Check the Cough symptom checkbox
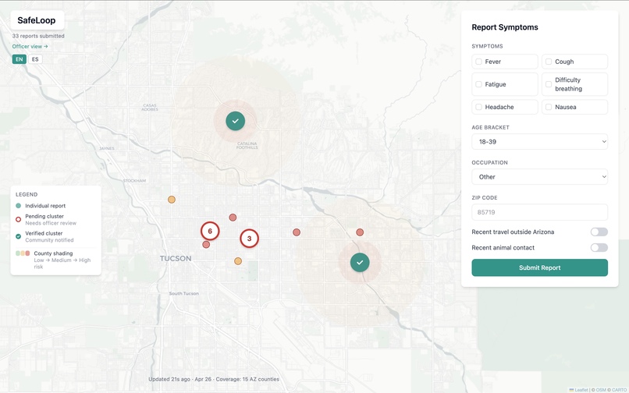 [x=549, y=62]
